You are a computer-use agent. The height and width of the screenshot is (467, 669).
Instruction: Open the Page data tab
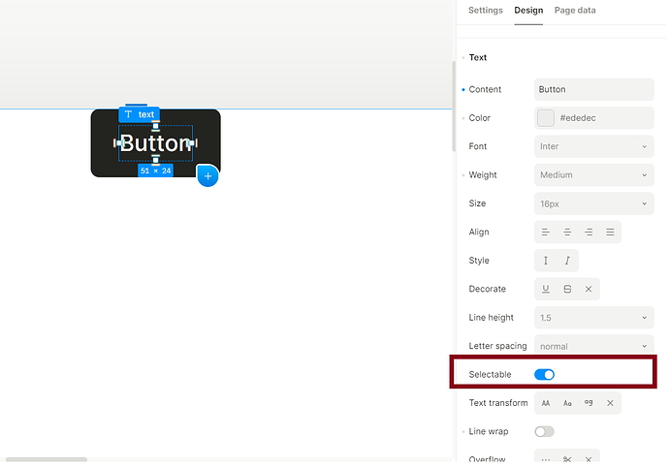[x=575, y=11]
